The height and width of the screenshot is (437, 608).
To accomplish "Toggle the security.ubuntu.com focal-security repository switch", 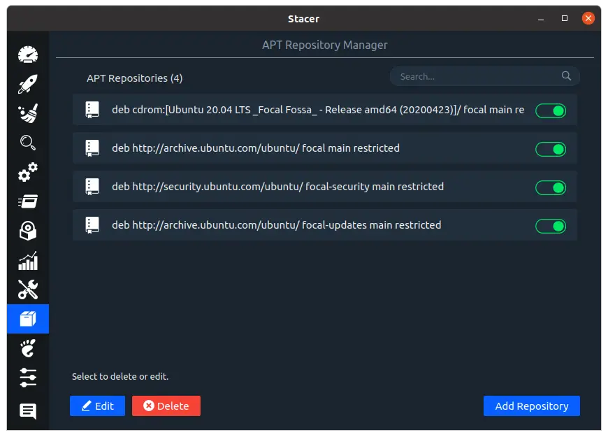I will 551,188.
